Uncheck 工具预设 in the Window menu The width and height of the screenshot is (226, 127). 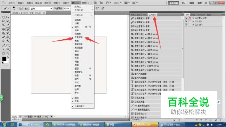[x=79, y=37]
